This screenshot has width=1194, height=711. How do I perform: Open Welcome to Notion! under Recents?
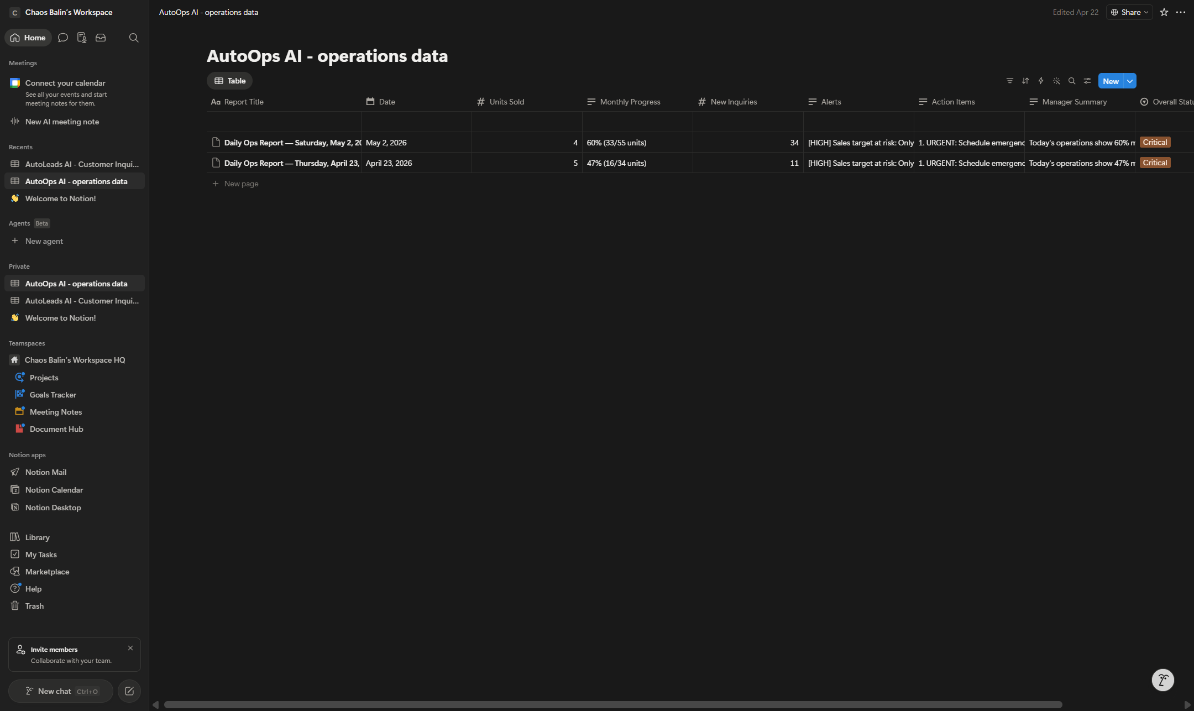(x=75, y=198)
